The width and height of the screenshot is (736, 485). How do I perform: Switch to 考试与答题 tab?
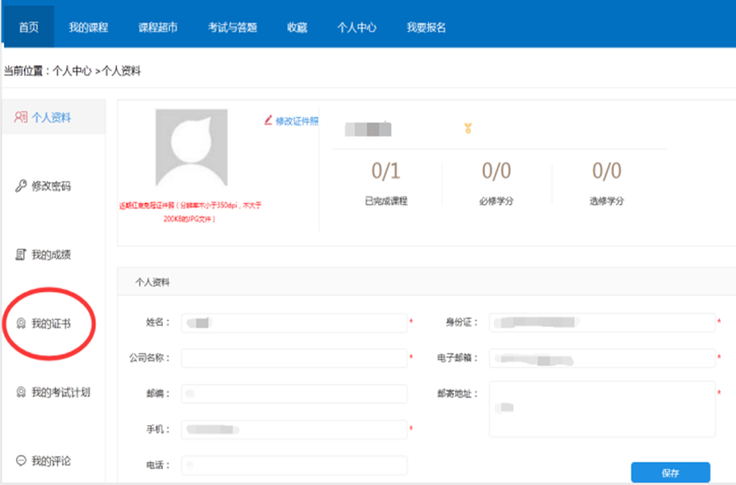[x=232, y=28]
